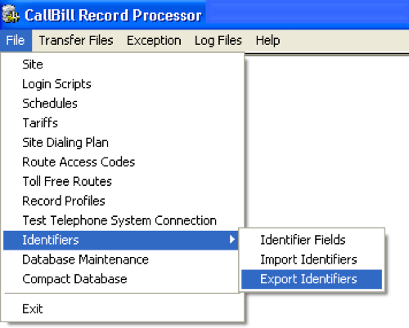Select Site from the File menu

pos(122,64)
